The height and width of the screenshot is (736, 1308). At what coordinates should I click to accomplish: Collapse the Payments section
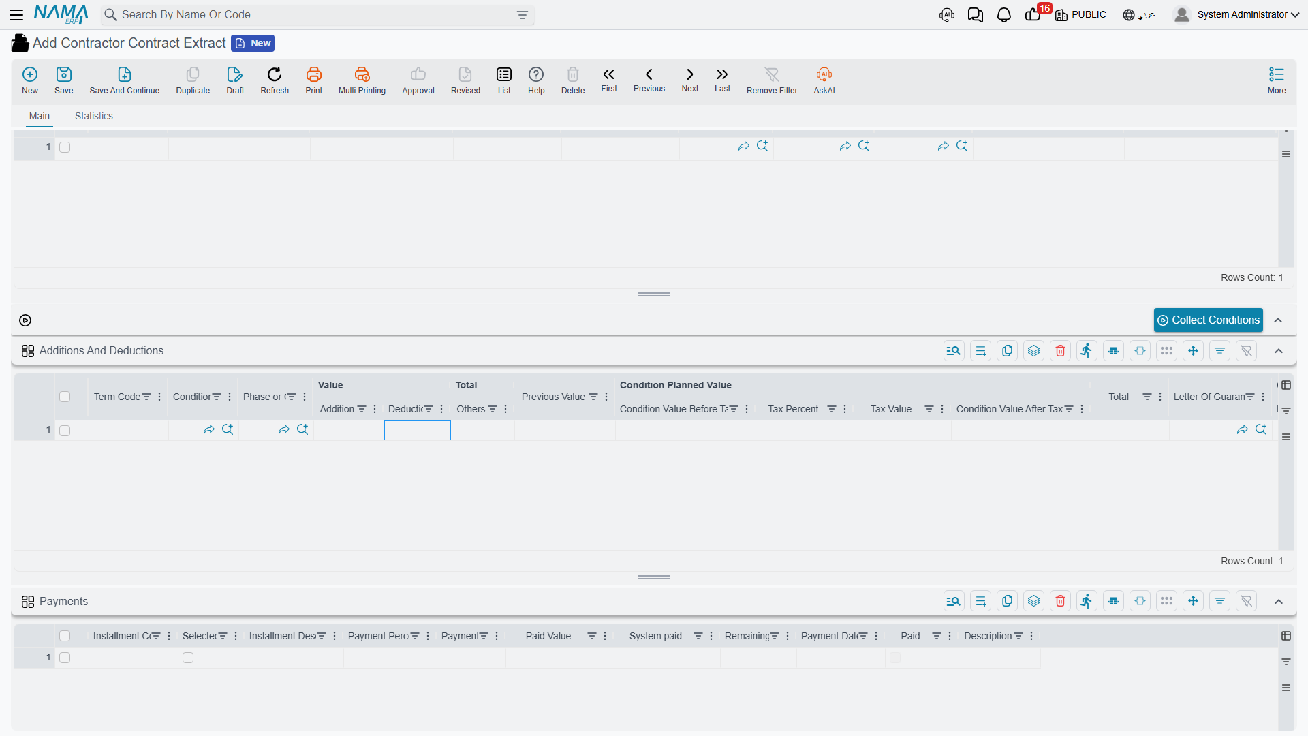click(1279, 601)
